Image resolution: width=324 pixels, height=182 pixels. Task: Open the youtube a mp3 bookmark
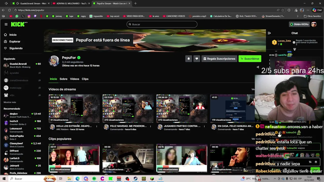197,16
